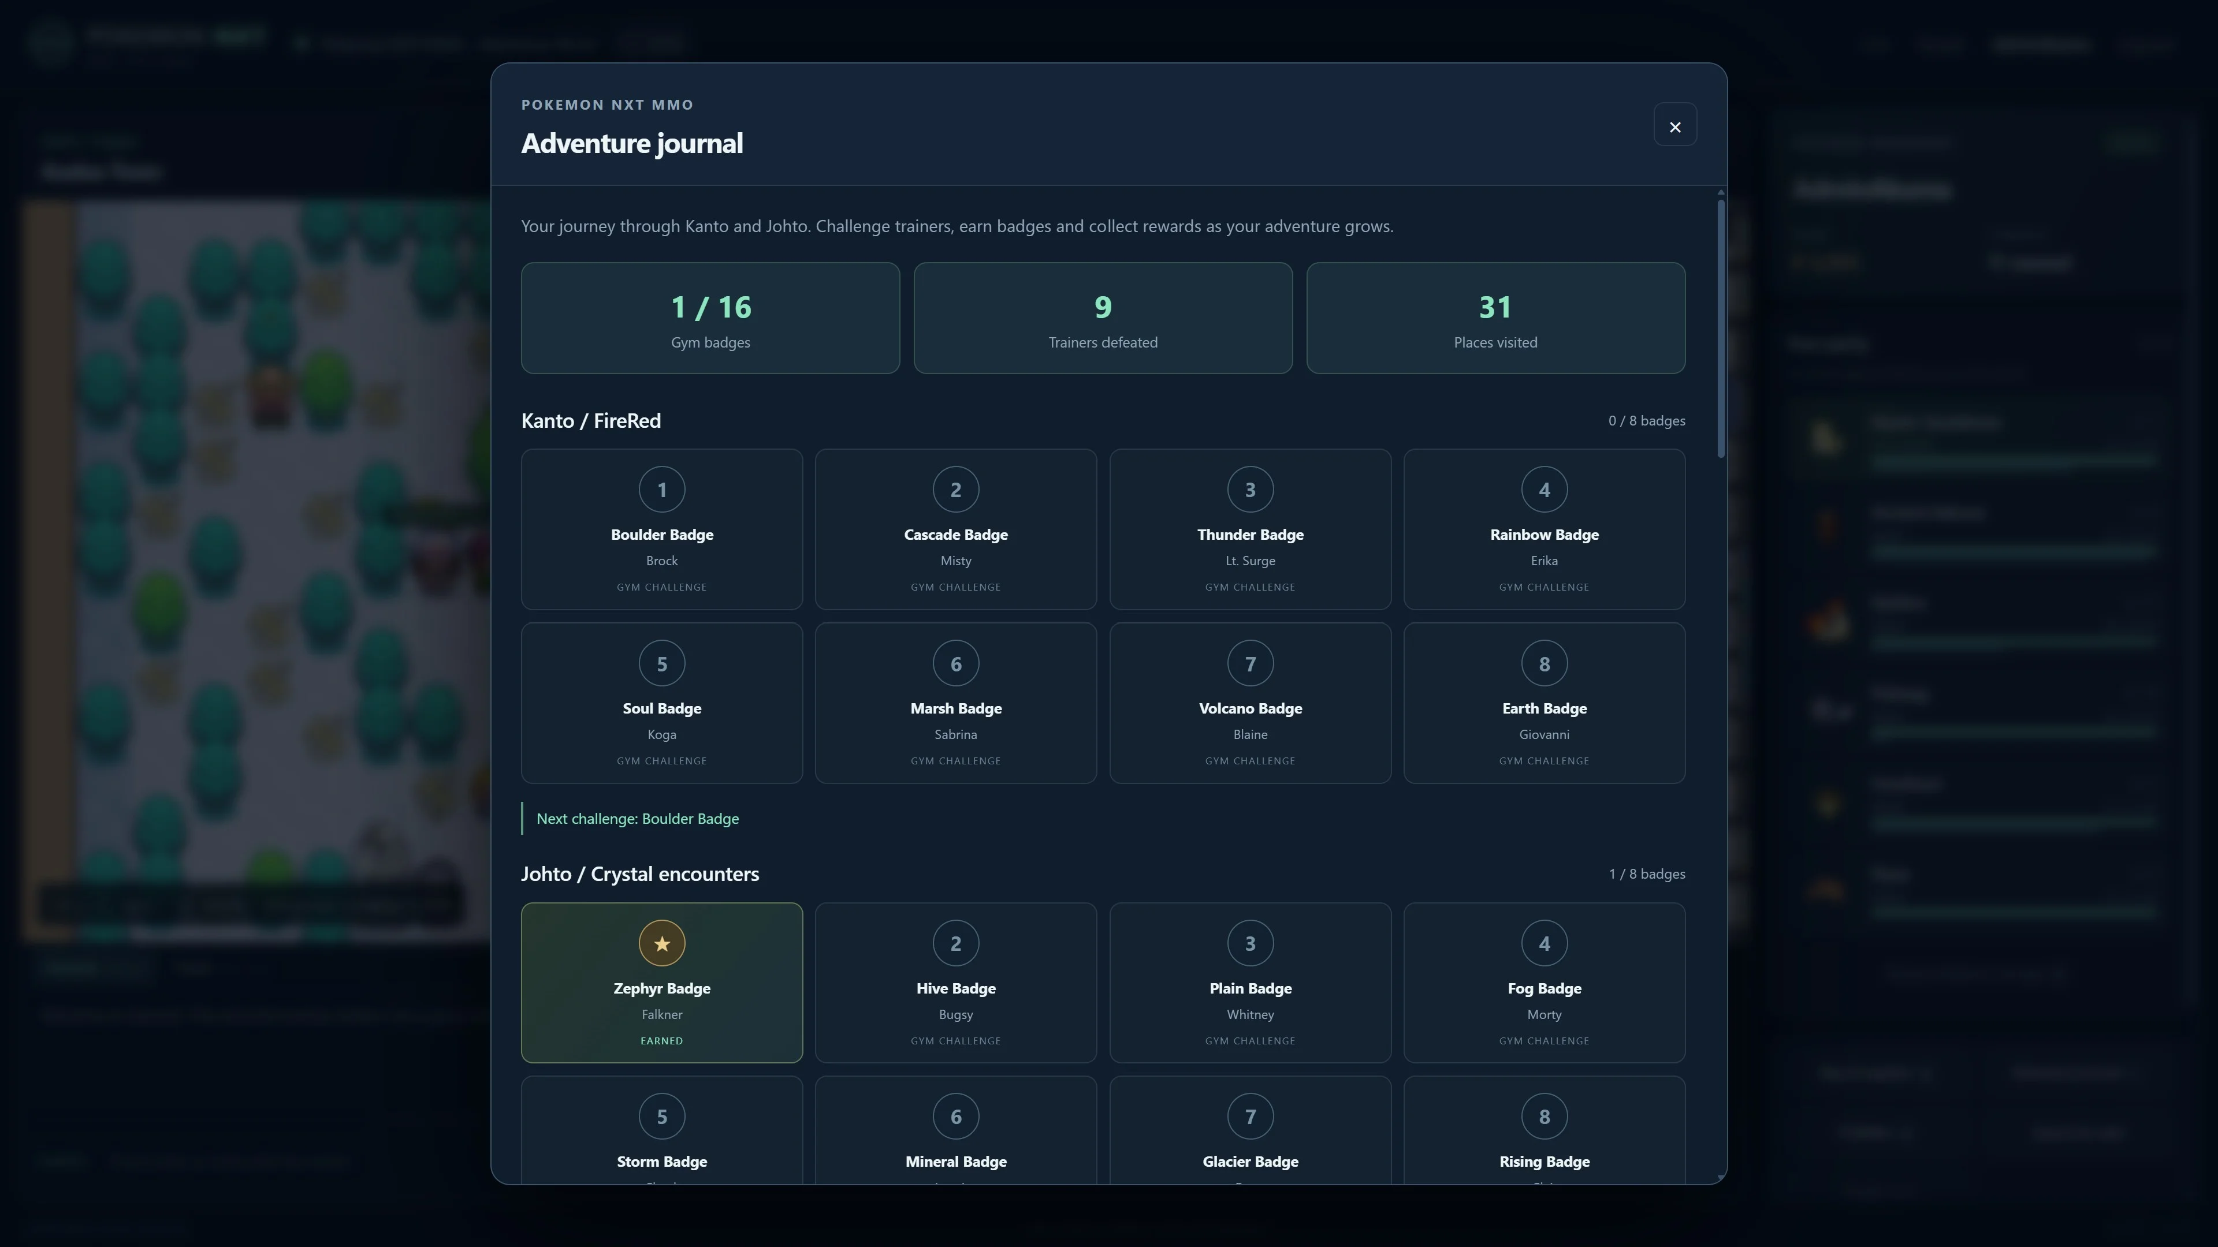Click the trainer name Giovanni
The width and height of the screenshot is (2218, 1247).
1544,734
